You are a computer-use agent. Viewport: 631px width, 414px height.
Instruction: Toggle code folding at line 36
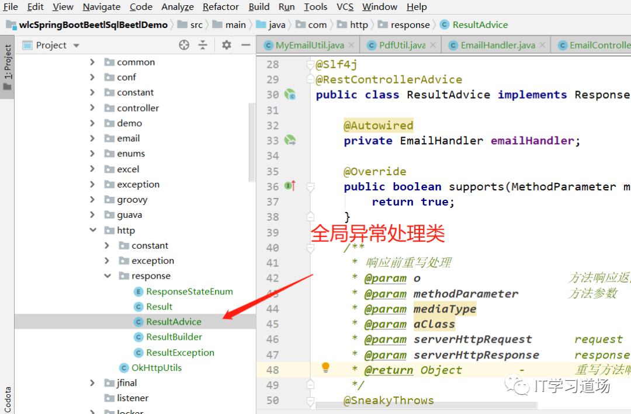tap(310, 186)
